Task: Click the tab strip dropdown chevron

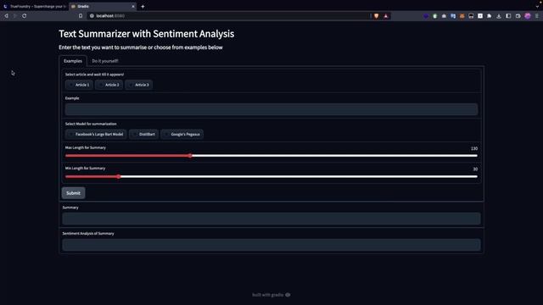Action: [537, 6]
